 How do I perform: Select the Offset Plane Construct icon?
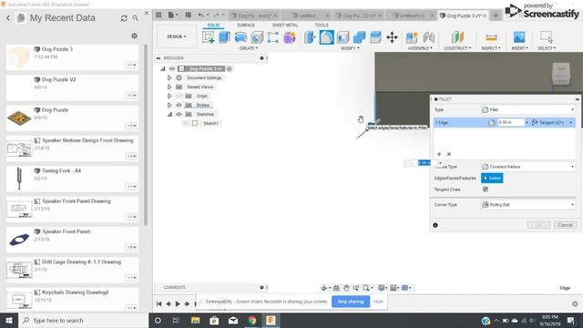[457, 37]
